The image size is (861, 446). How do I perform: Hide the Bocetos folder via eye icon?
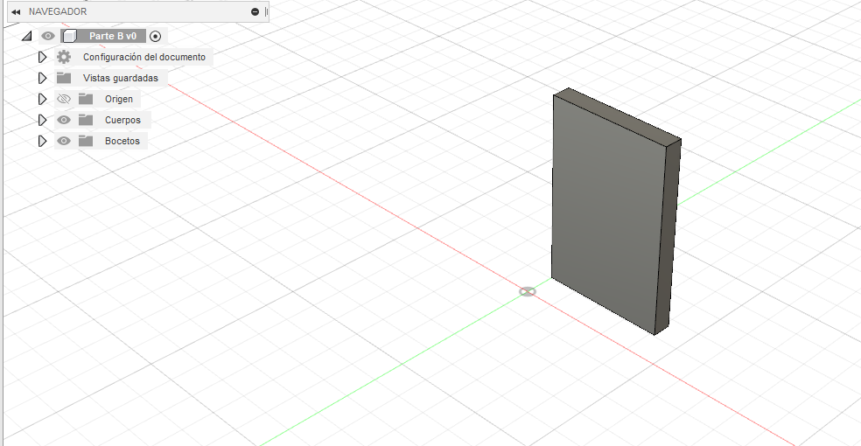(64, 141)
